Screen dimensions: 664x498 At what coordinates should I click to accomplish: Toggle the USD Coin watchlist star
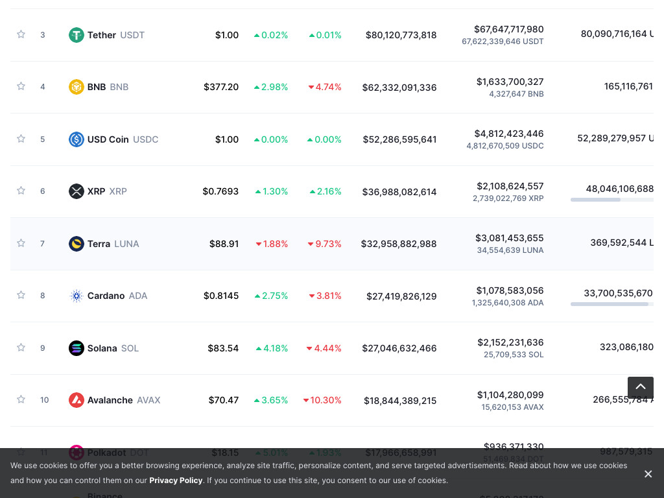tap(21, 139)
